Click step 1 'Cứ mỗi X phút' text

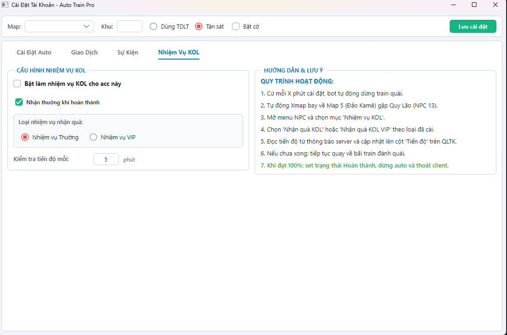coord(332,94)
